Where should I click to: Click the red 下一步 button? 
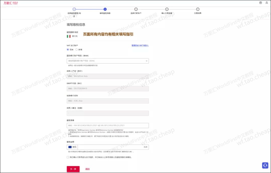click(x=73, y=169)
